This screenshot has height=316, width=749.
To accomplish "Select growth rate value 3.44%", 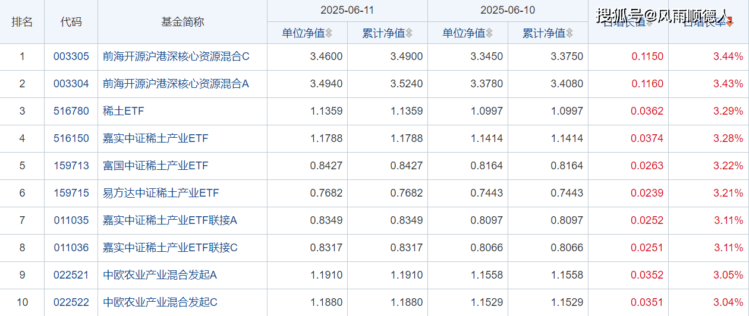I will (x=728, y=57).
